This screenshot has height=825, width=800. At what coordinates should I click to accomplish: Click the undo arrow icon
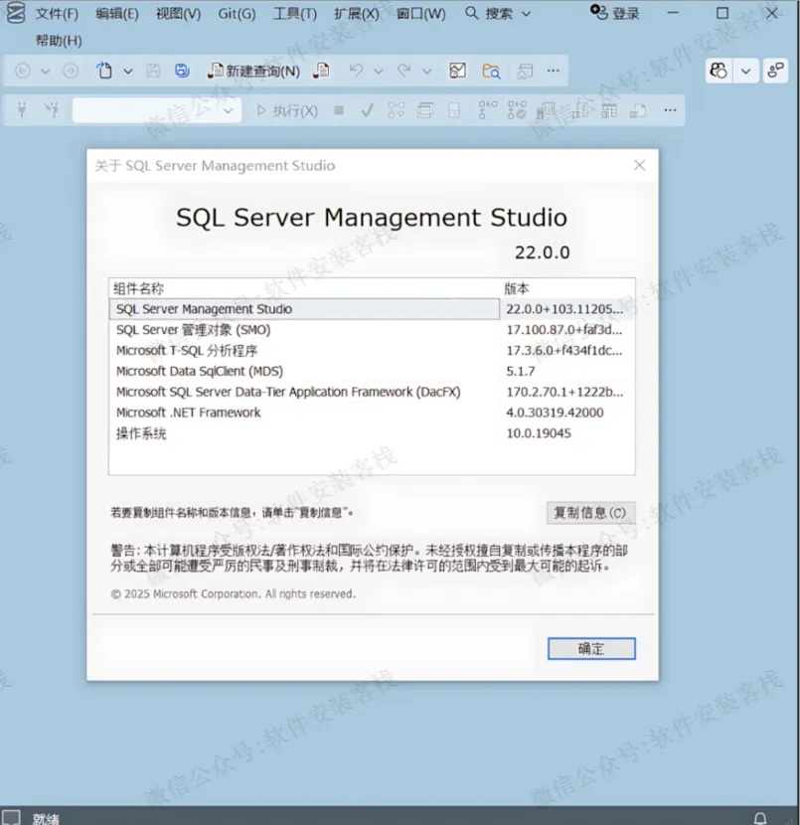pyautogui.click(x=356, y=71)
